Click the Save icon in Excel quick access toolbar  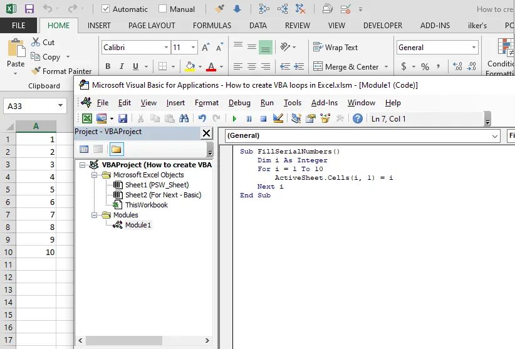(29, 9)
